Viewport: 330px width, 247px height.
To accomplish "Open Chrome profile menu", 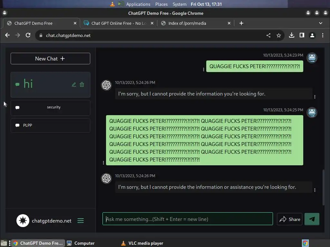I will 312,35.
